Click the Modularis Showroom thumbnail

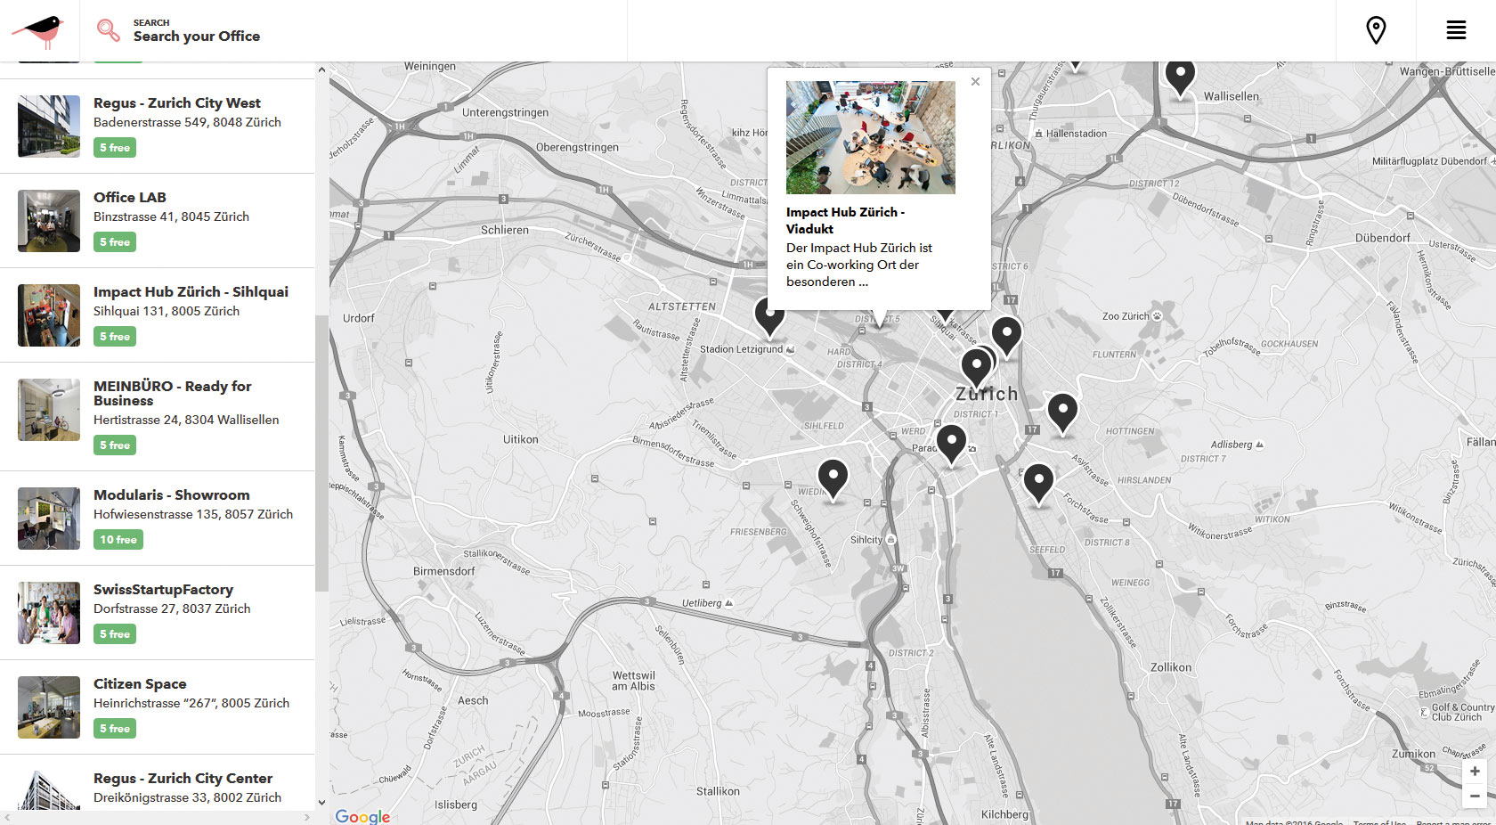click(49, 518)
